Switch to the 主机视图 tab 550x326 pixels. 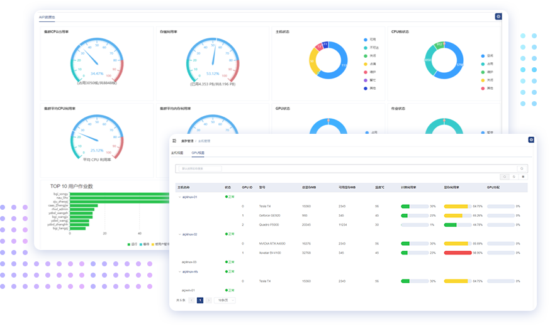click(x=177, y=153)
